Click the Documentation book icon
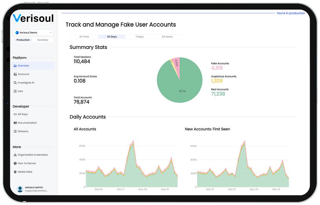 [x=15, y=123]
